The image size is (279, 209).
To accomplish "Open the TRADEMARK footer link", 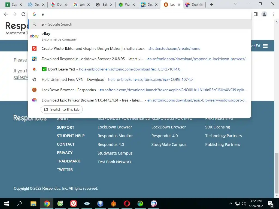I will click(x=68, y=161).
